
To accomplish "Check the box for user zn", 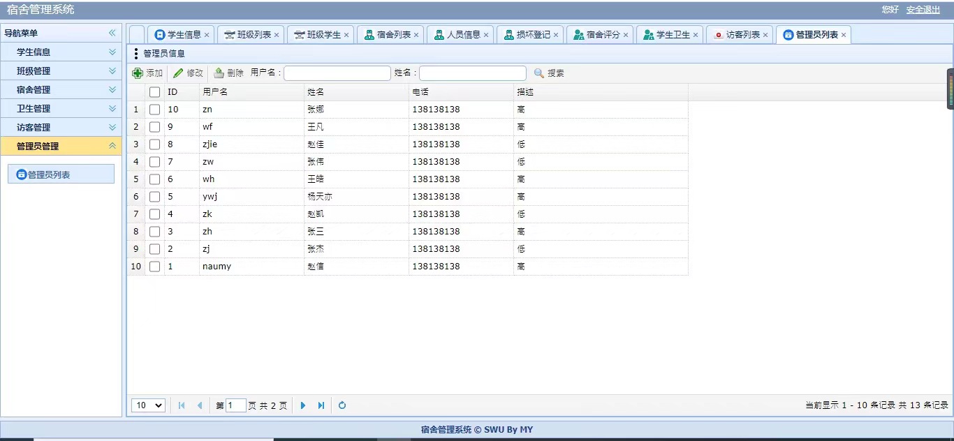I will pyautogui.click(x=154, y=110).
